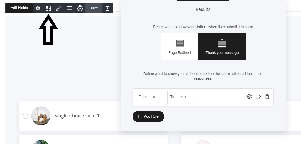Open the animation timer icon
The width and height of the screenshot is (301, 144).
coord(80,8)
